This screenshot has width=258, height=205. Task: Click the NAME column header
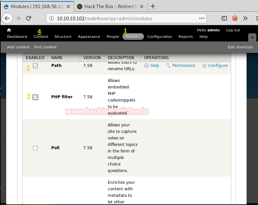[57, 58]
